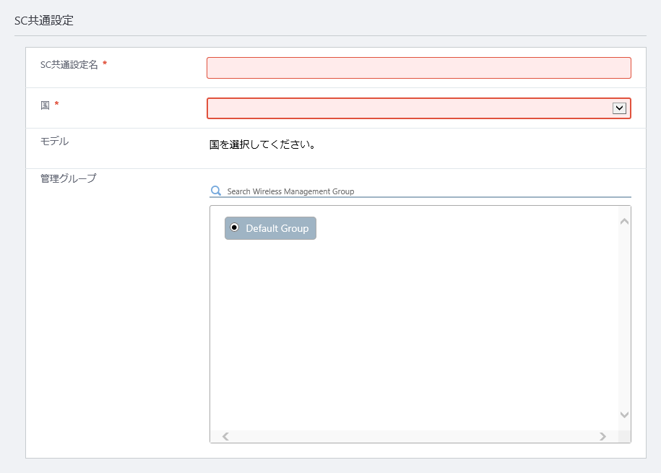Click the Default Group label chip
The height and width of the screenshot is (473, 661).
[x=270, y=228]
